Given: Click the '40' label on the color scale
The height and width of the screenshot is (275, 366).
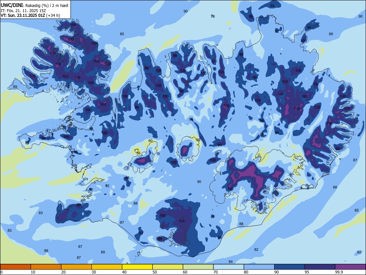Looking at the screenshot, I should (x=124, y=272).
